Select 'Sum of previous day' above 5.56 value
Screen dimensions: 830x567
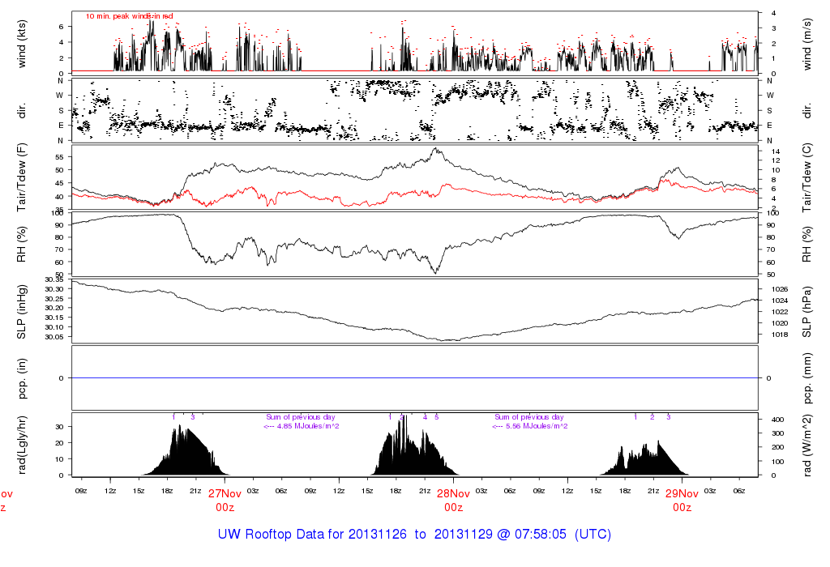click(x=528, y=417)
